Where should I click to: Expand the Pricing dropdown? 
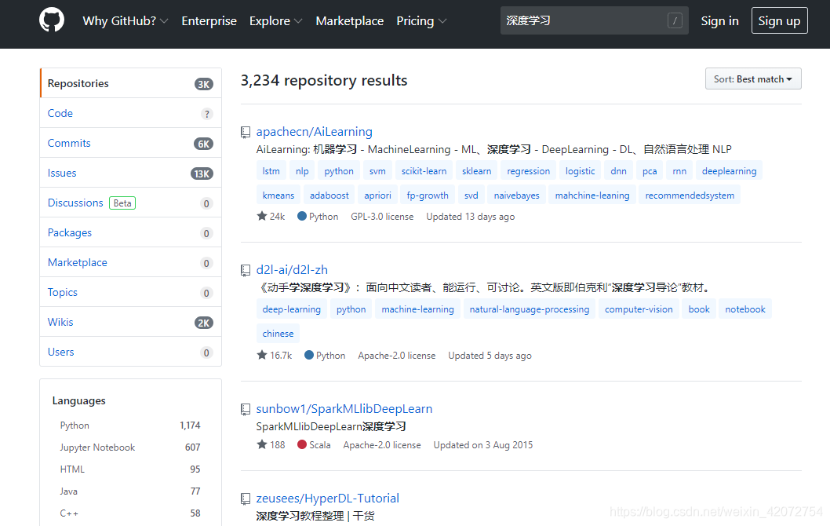(421, 20)
